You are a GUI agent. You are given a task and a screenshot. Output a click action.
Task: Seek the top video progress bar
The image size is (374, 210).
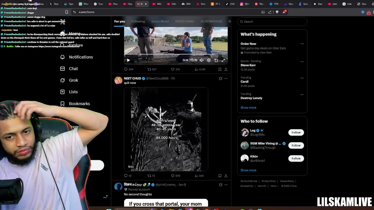tap(176, 55)
